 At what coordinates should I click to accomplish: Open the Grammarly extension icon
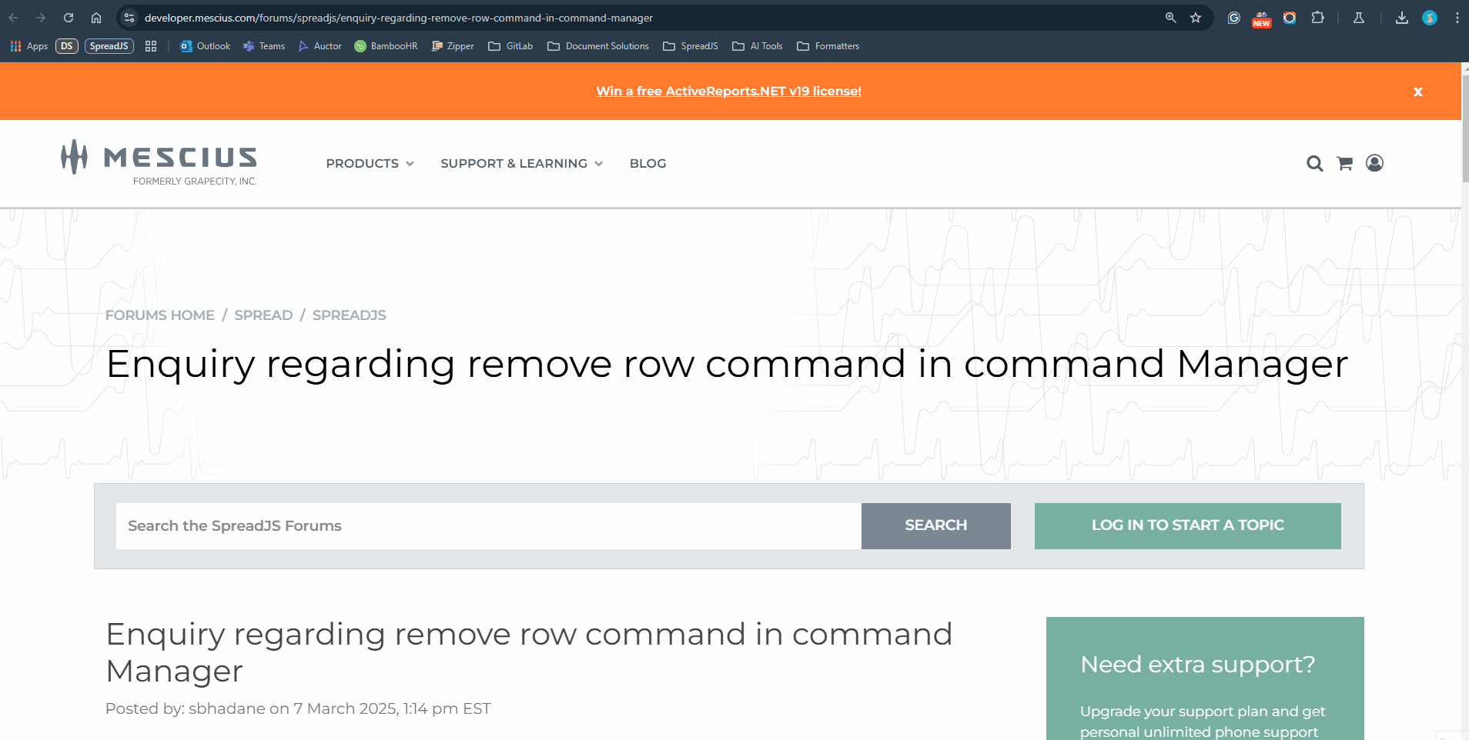[1234, 18]
